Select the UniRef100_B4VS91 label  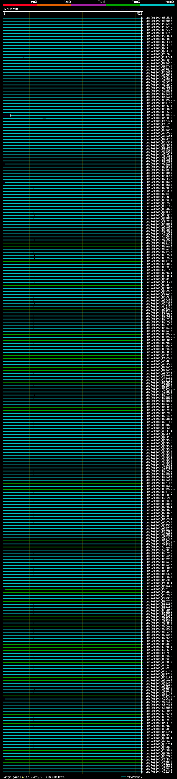(159, 328)
